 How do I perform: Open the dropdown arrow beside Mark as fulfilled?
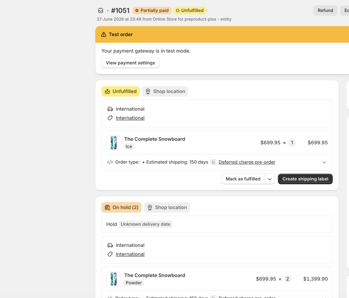point(270,179)
